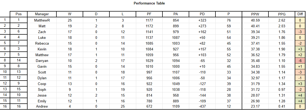Viewport: 306px width, 111px height.
Task: Select the PPW column header
Action: pyautogui.click(x=255, y=14)
